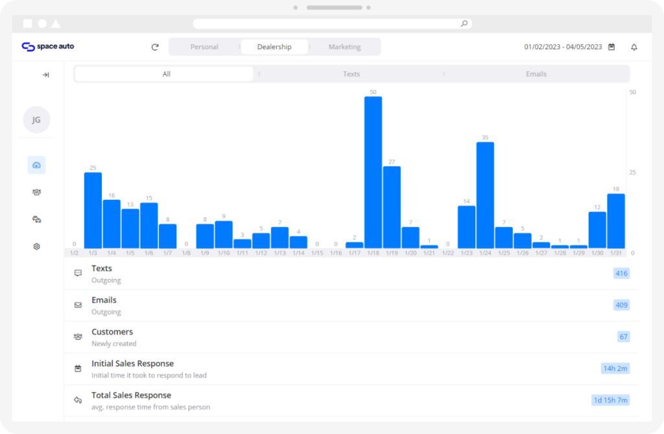The width and height of the screenshot is (664, 434).
Task: Open the vehicles icon in sidebar
Action: [37, 219]
